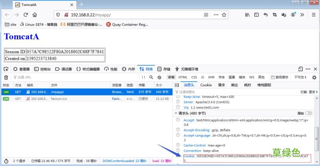Hide the request details pane toggle
The height and width of the screenshot is (166, 320).
coord(177,85)
